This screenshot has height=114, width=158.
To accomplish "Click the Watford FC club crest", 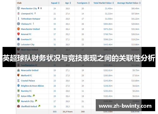I will tap(18, 75).
